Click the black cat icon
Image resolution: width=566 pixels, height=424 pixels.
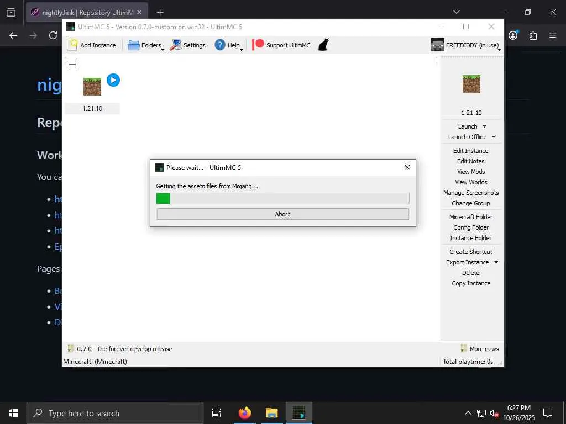[323, 45]
